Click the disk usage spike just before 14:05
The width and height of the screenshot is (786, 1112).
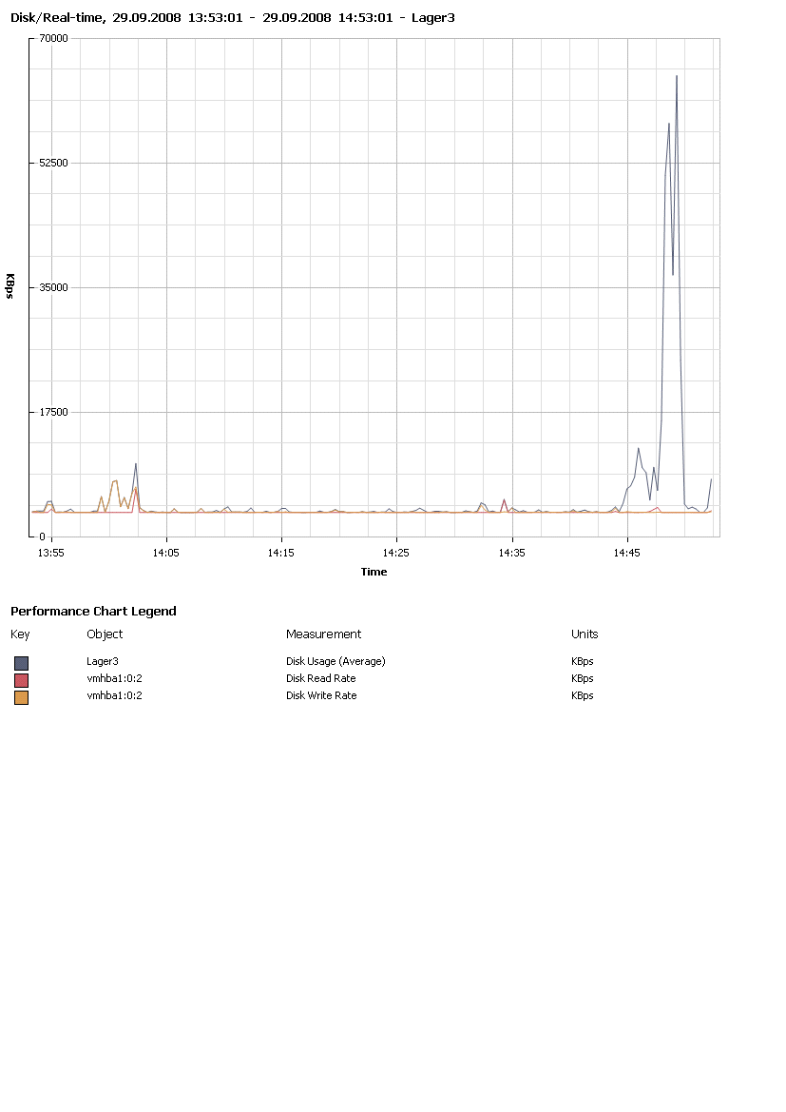[x=135, y=464]
